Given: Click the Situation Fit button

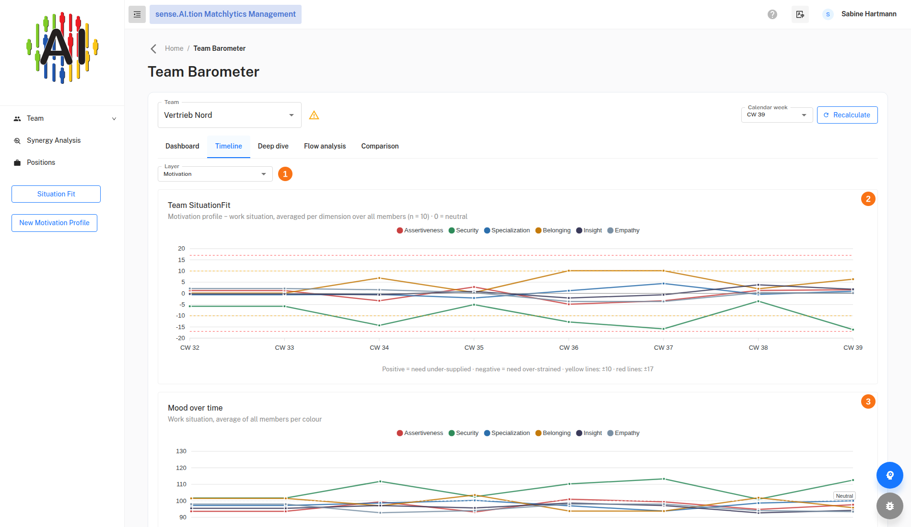Looking at the screenshot, I should click(56, 194).
